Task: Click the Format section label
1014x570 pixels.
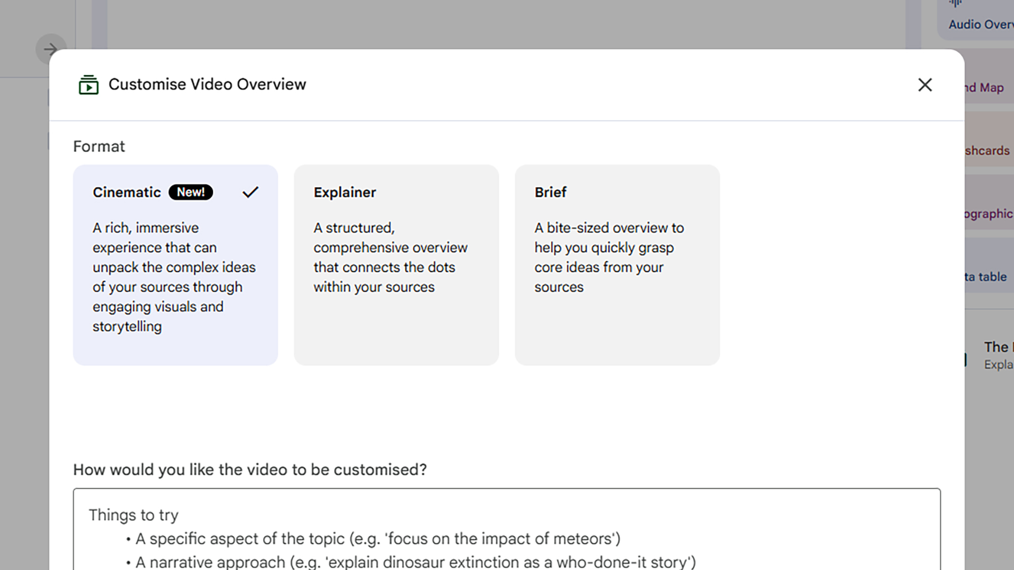Action: 99,146
